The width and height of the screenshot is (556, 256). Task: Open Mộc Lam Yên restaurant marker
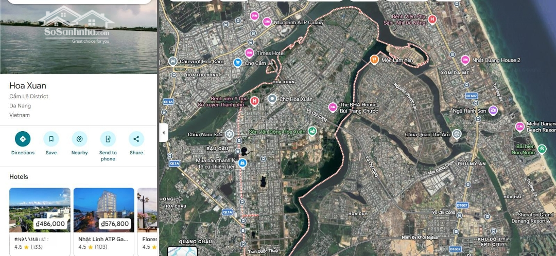tap(374, 60)
